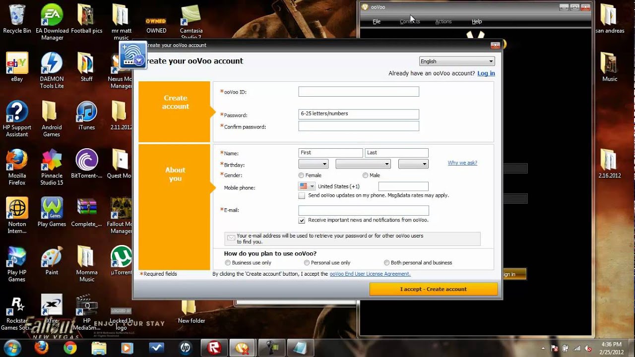Open the Music folder at right
635x357 pixels.
pyautogui.click(x=610, y=67)
